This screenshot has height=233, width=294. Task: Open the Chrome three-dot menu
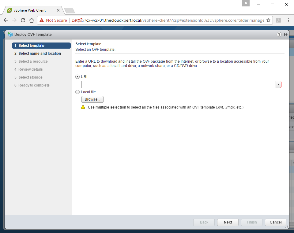pos(288,20)
